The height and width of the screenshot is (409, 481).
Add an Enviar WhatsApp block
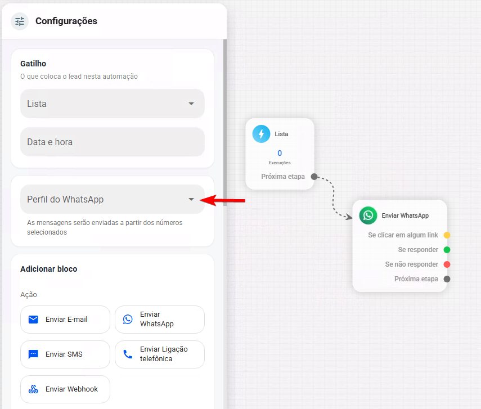(160, 320)
